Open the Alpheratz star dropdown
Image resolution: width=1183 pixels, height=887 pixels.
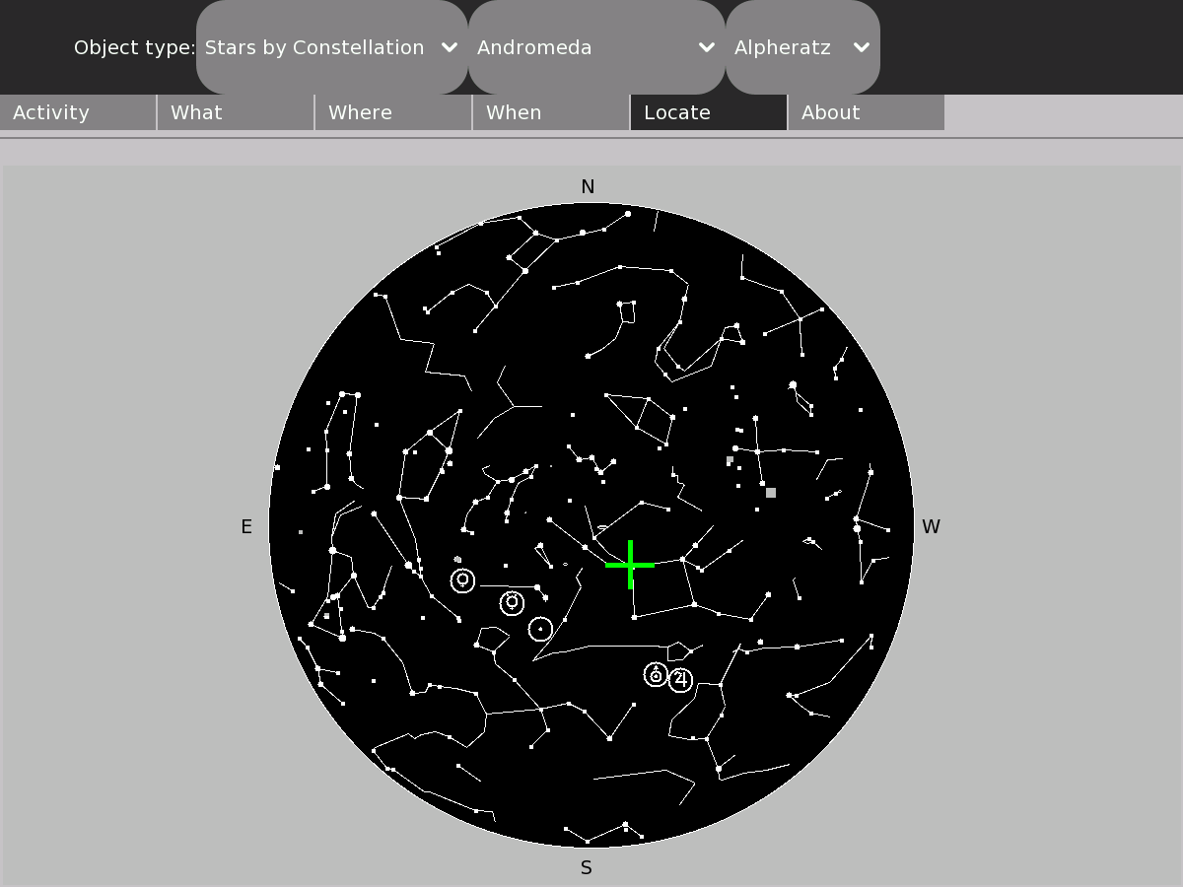click(x=801, y=47)
